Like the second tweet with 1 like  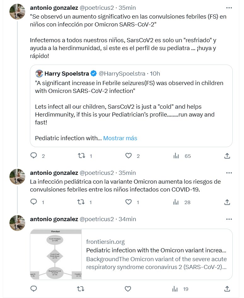click(128, 202)
